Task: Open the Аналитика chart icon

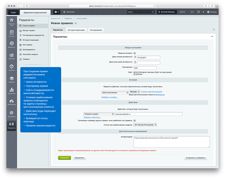Action: point(12,90)
